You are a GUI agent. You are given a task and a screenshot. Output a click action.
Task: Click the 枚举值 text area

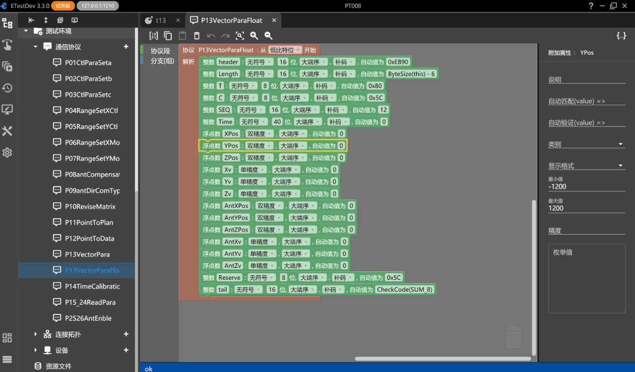pos(586,278)
